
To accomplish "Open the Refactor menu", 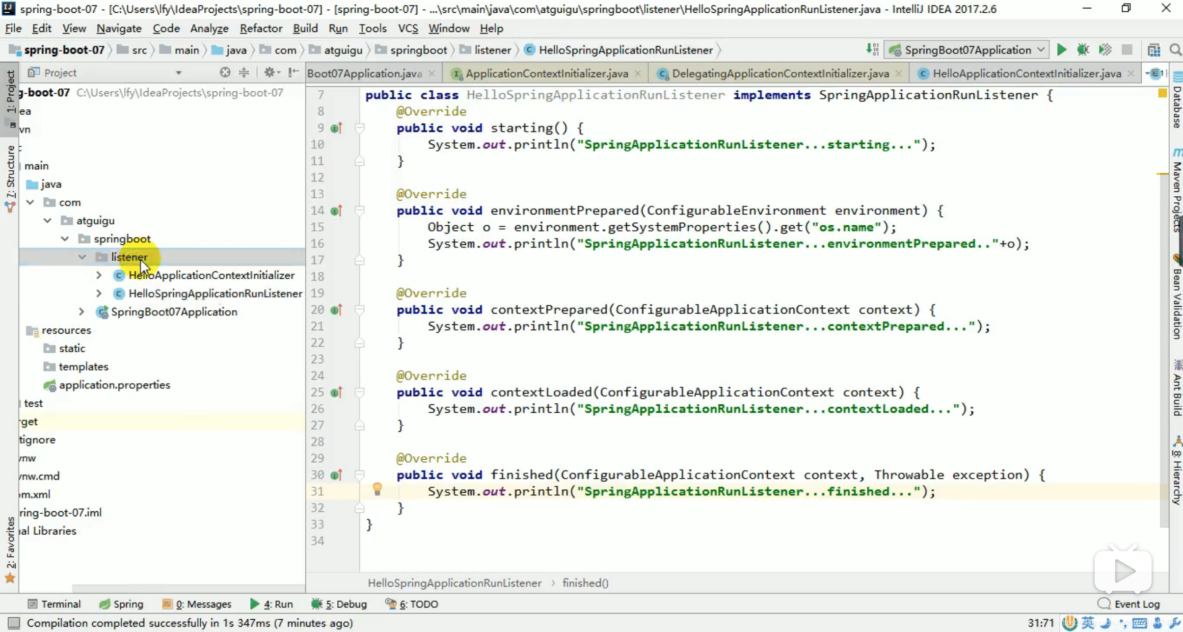I will click(261, 28).
